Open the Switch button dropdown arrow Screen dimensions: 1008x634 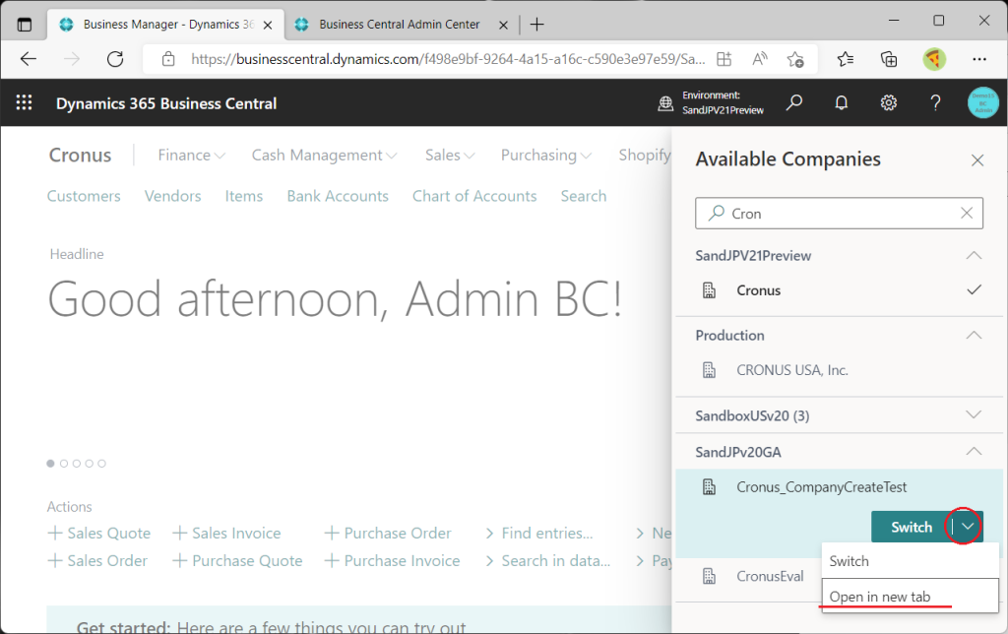click(968, 527)
